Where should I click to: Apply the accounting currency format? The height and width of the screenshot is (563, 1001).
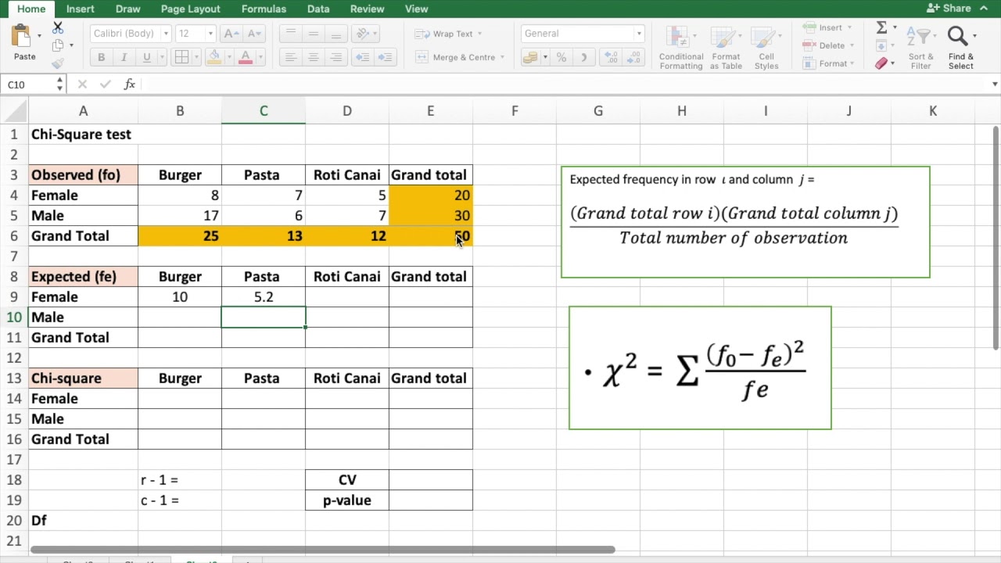click(530, 57)
